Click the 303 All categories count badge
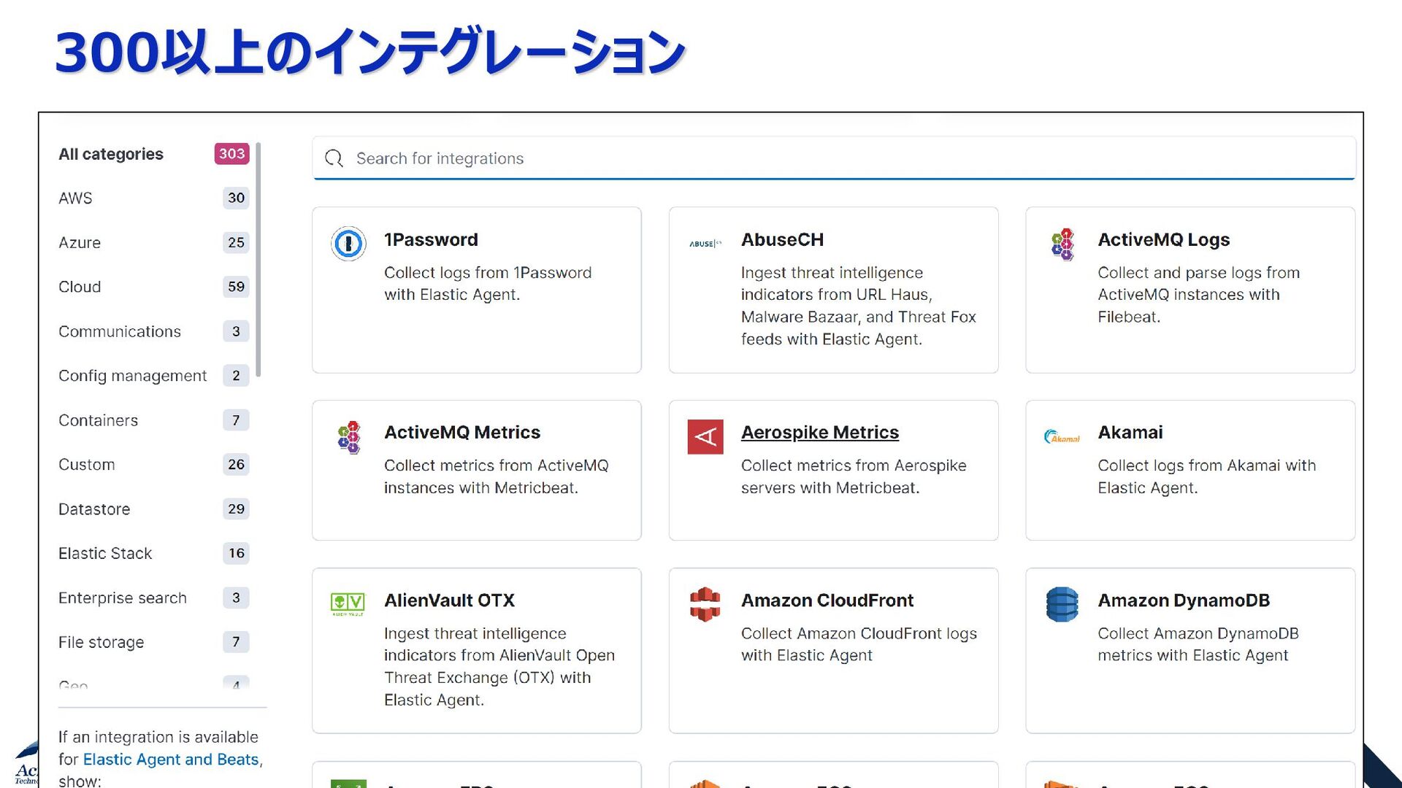This screenshot has height=788, width=1402. [x=231, y=154]
